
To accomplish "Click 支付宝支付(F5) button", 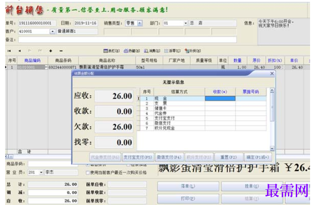I will 138,157.
